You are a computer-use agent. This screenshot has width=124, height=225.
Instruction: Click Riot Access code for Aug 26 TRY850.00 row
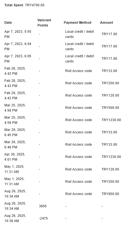click(x=78, y=194)
